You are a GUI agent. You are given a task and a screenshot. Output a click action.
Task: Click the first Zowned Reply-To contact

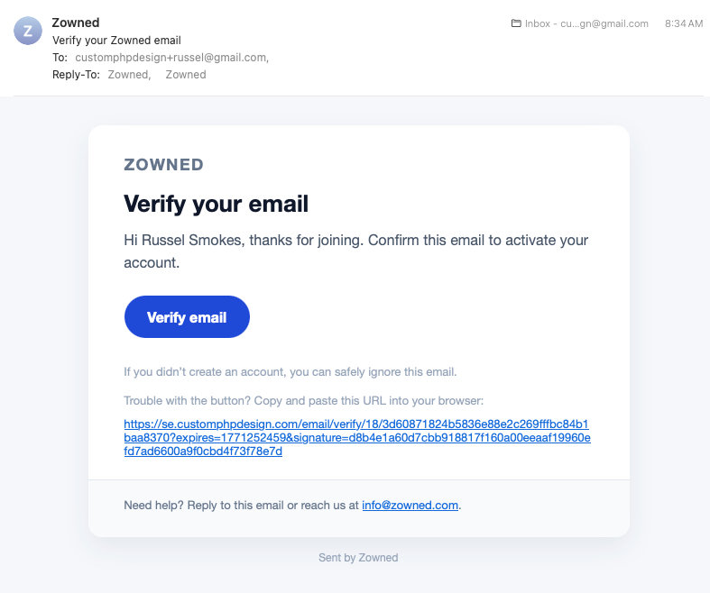[x=128, y=75]
